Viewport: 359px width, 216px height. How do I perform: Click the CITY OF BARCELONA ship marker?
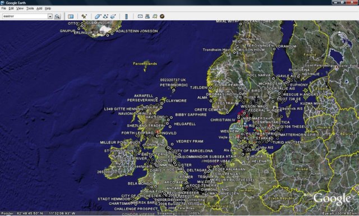pos(172,151)
